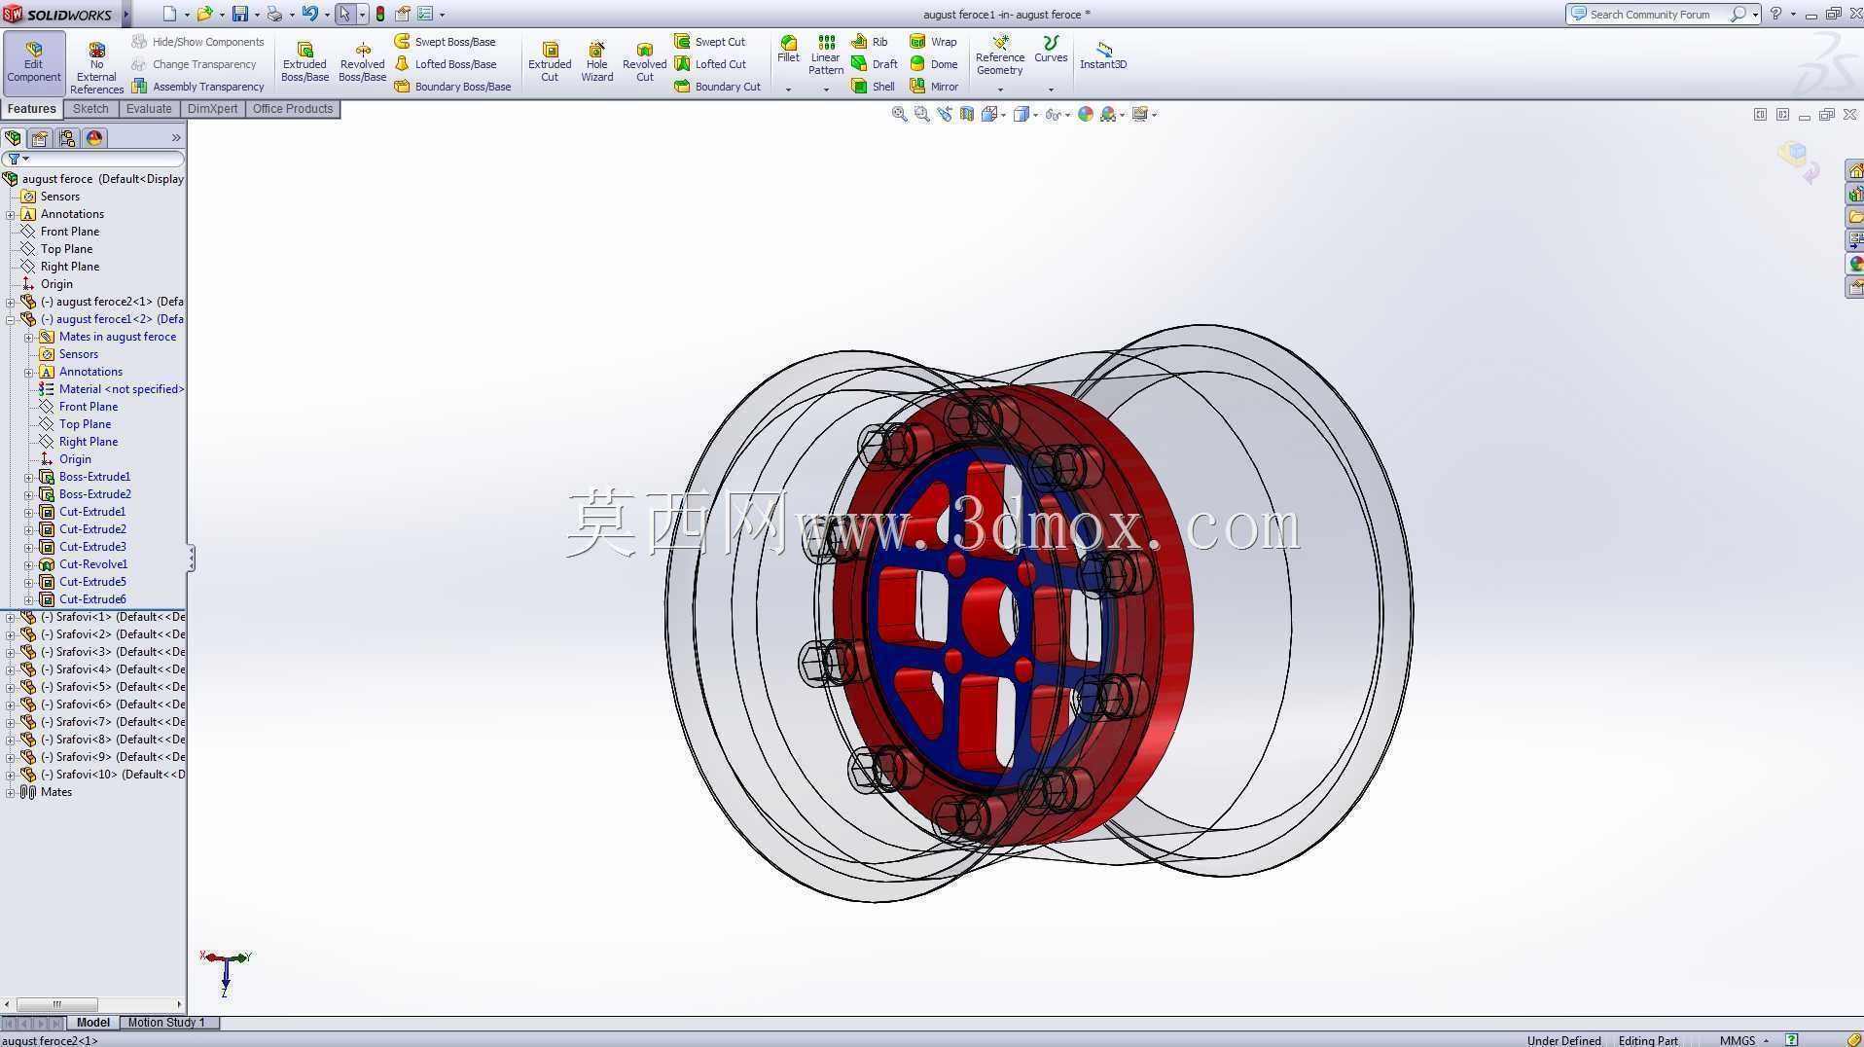Choose the Swept Cut tool

pos(709,42)
